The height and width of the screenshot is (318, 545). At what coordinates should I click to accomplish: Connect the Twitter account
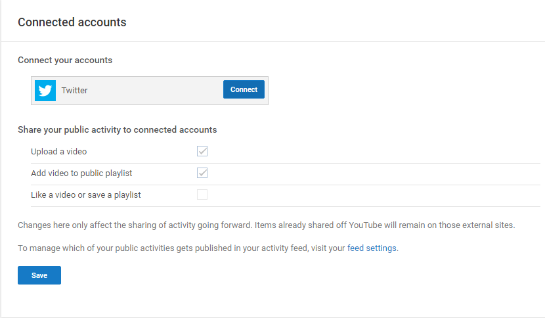244,89
